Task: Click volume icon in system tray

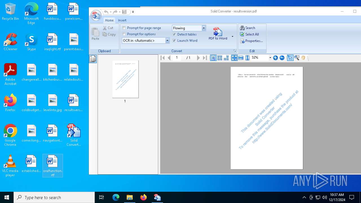Action: (324, 197)
